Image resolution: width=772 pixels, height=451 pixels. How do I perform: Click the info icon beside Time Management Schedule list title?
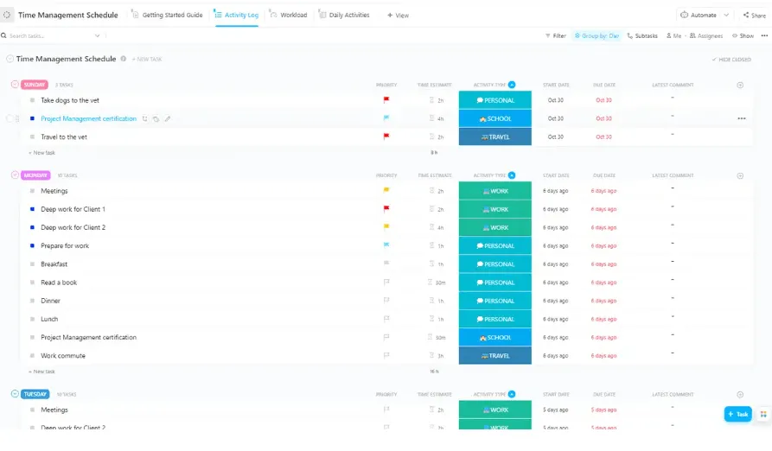tap(124, 59)
